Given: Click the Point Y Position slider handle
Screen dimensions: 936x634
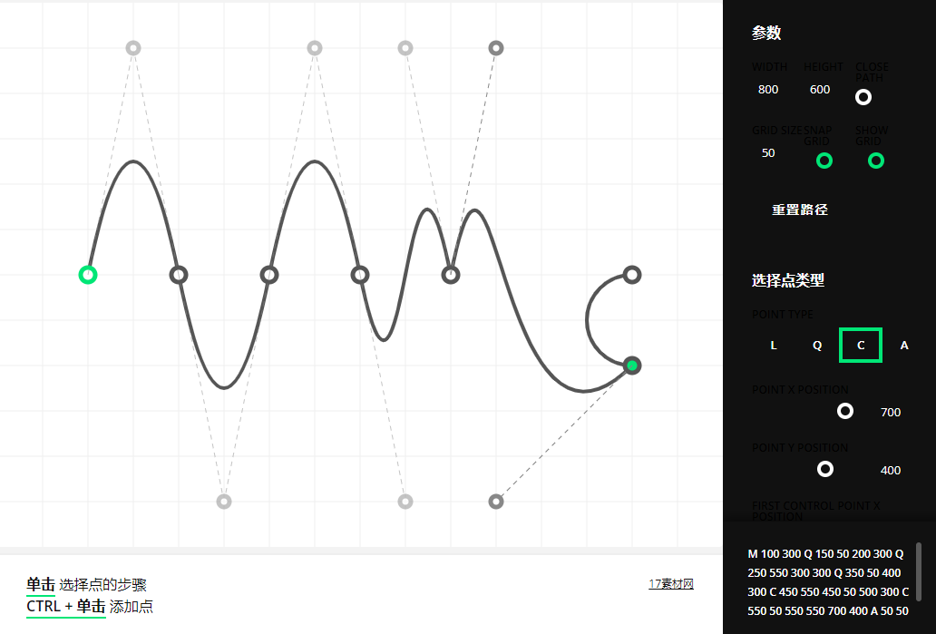Looking at the screenshot, I should (825, 469).
